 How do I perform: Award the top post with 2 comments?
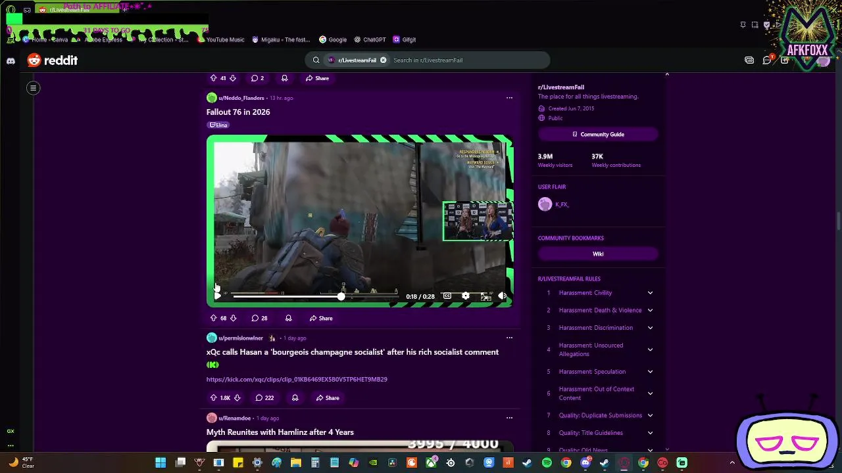284,78
